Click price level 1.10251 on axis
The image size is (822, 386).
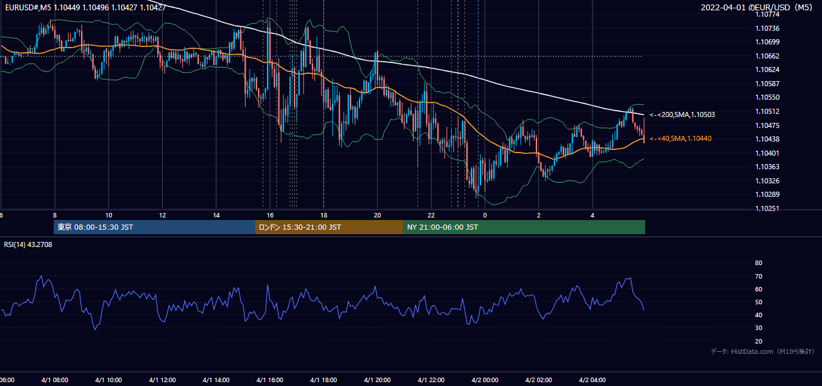766,208
